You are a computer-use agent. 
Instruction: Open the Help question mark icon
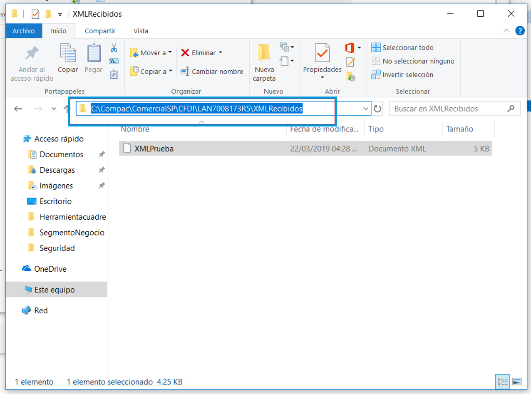520,31
